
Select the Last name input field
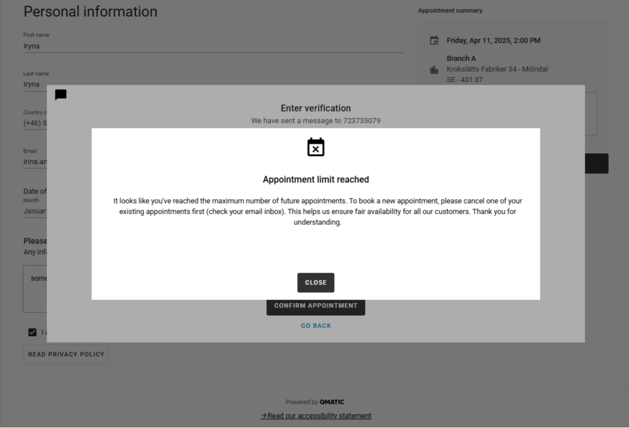(35, 84)
